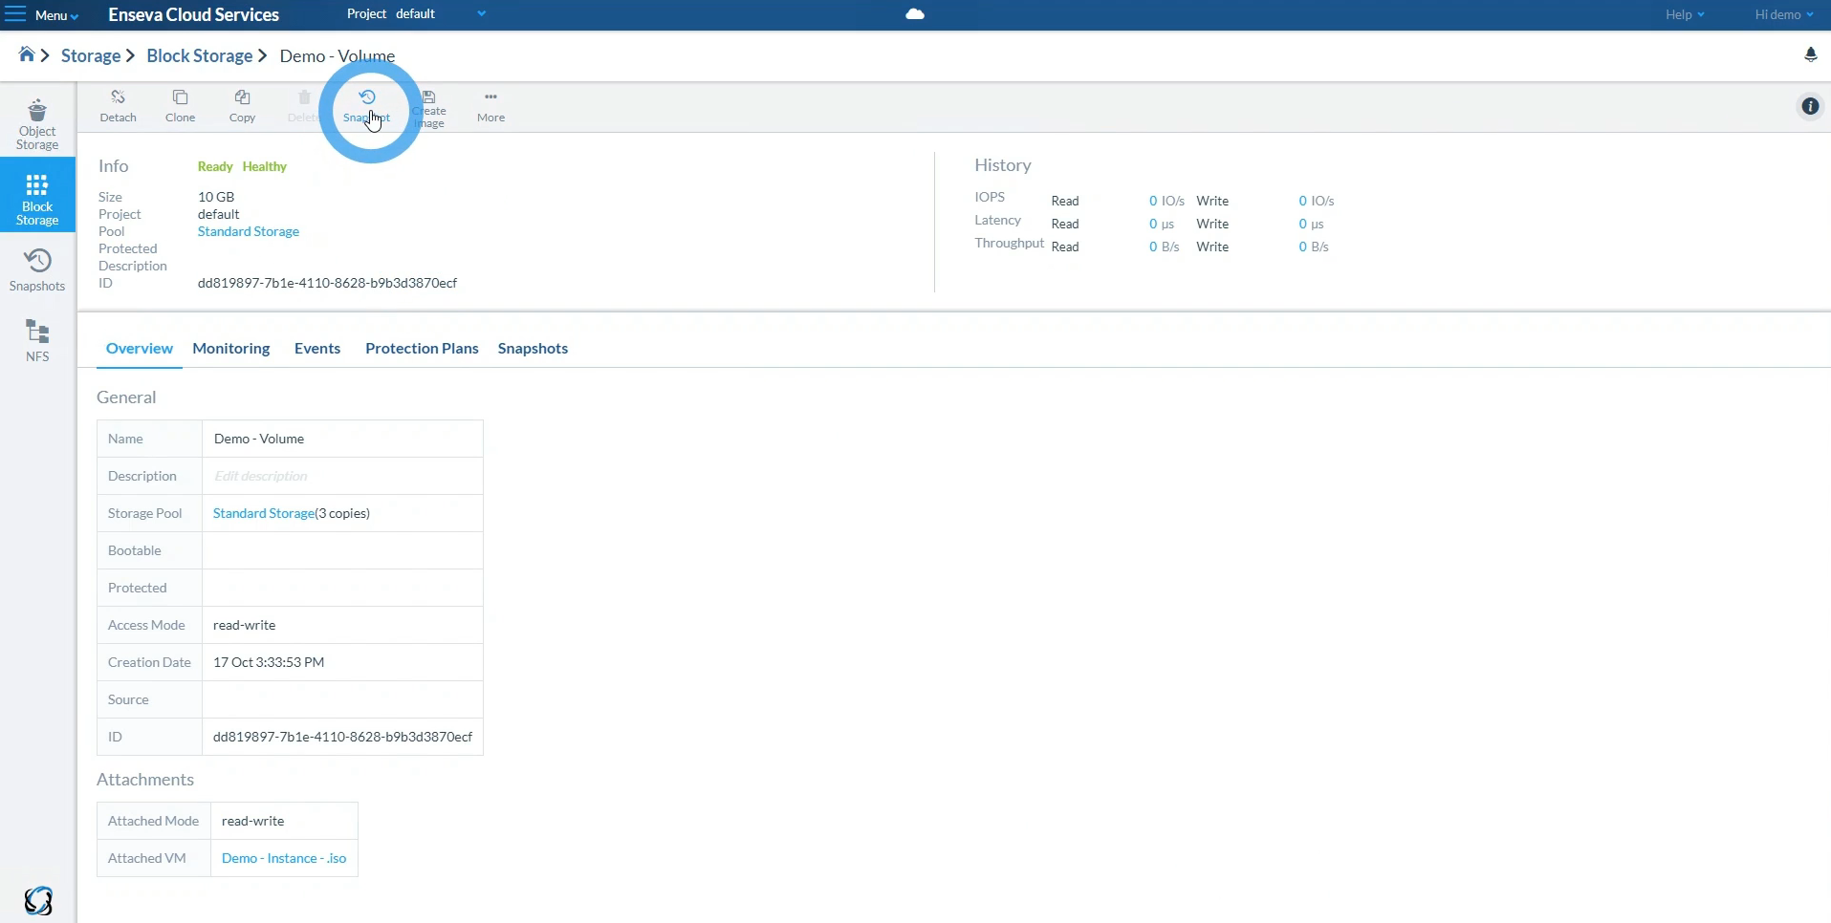Edit the Demo - Volume name field
Image resolution: width=1831 pixels, height=923 pixels.
click(x=342, y=439)
